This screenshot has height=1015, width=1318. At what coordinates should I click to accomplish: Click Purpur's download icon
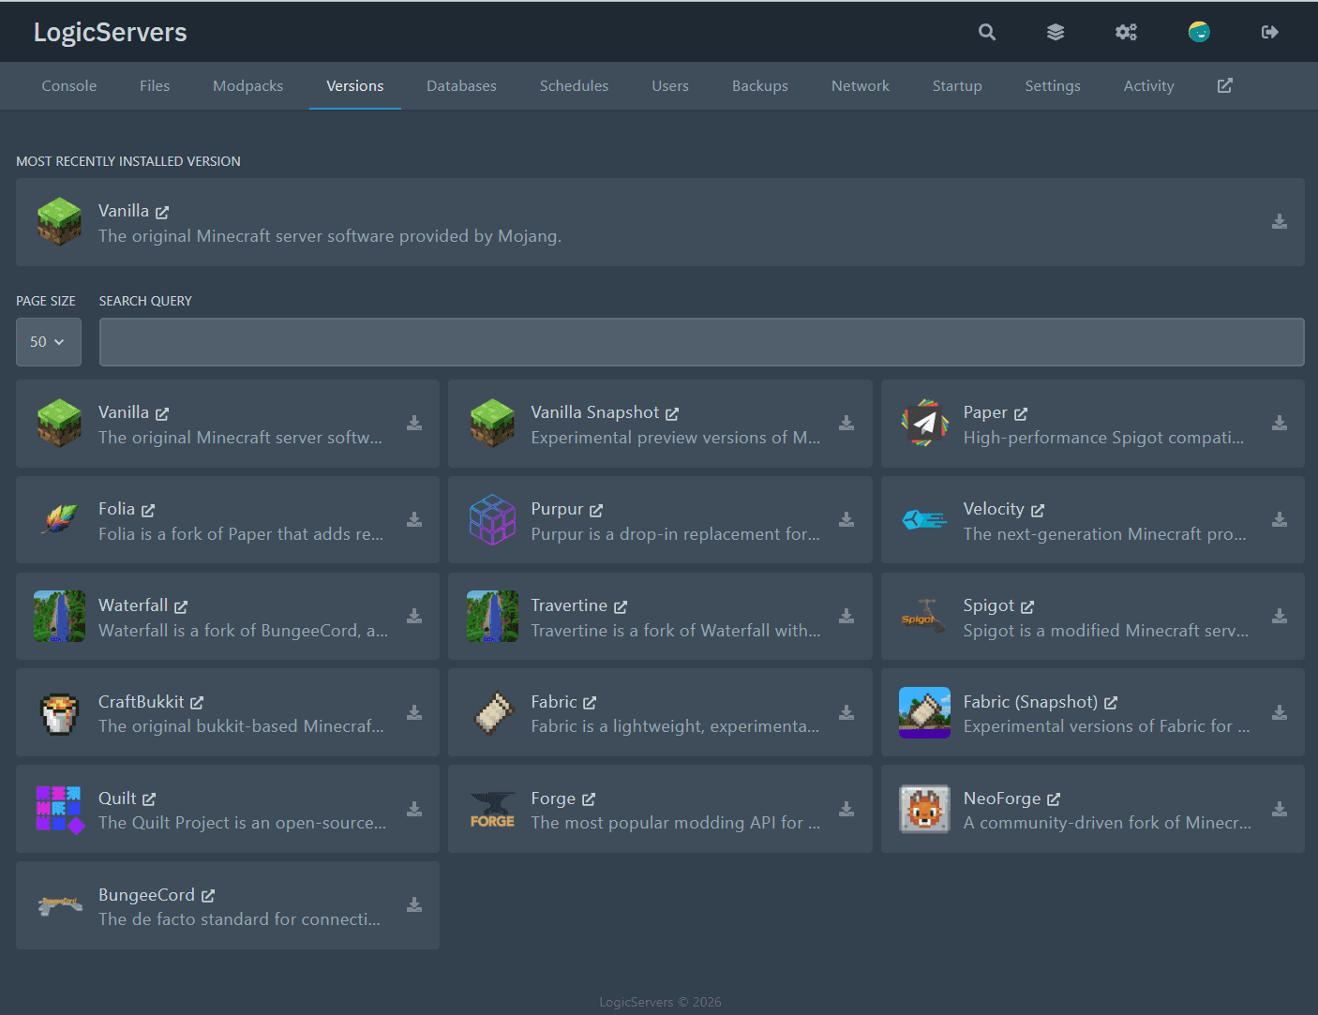point(846,519)
